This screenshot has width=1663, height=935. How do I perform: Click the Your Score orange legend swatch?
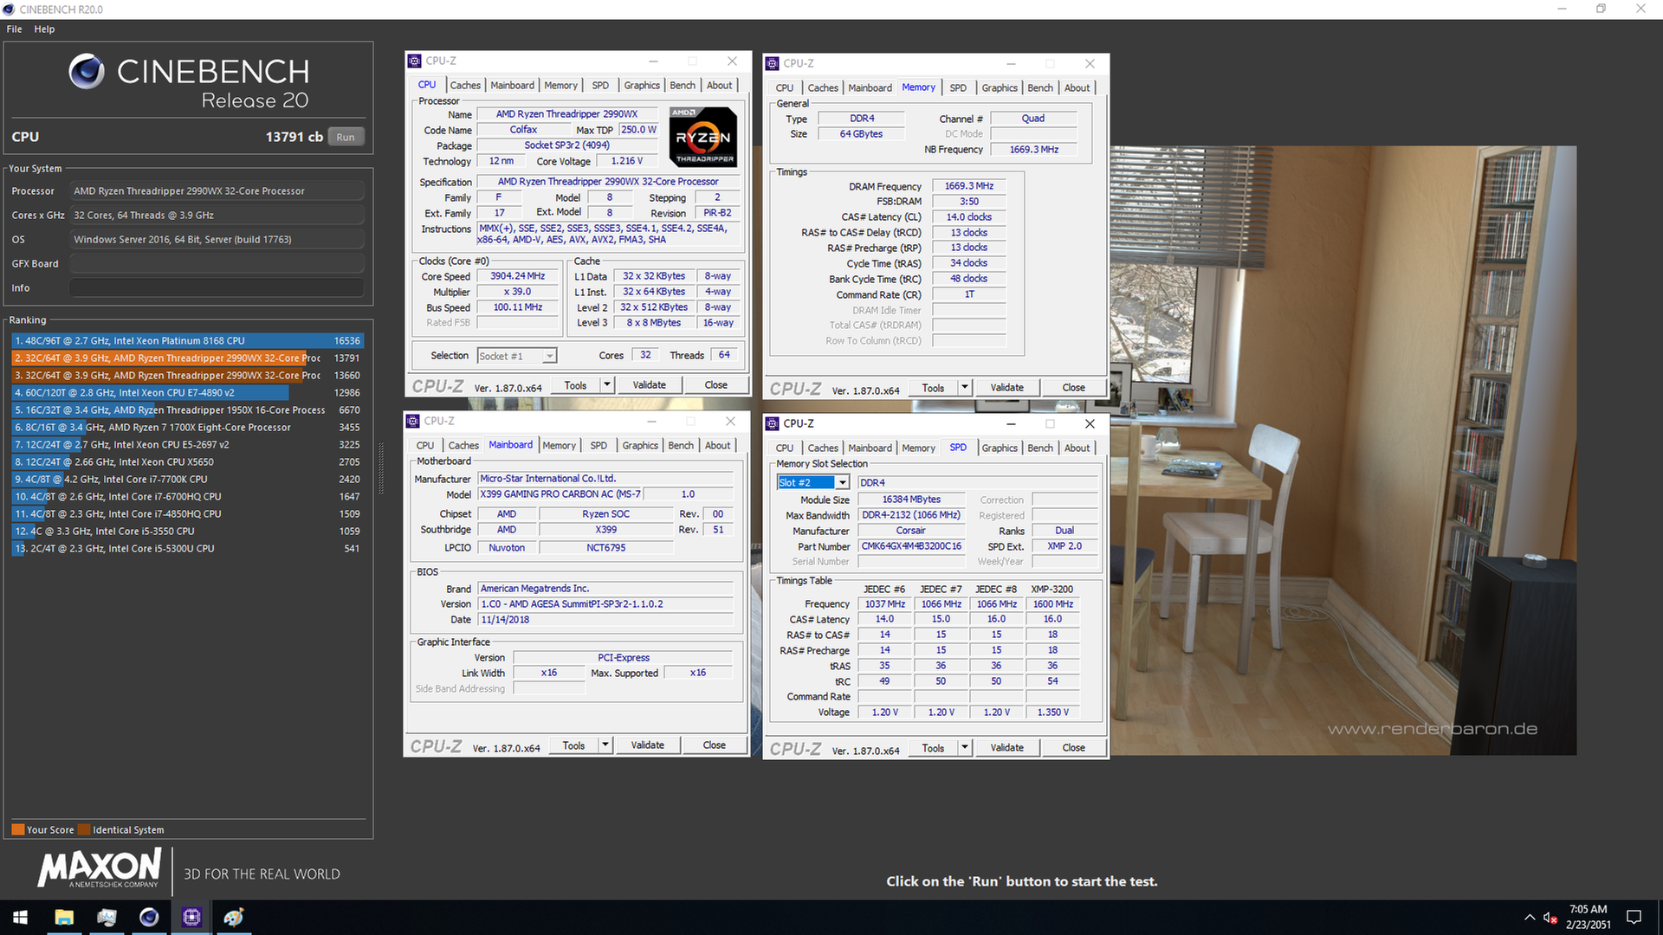coord(18,829)
